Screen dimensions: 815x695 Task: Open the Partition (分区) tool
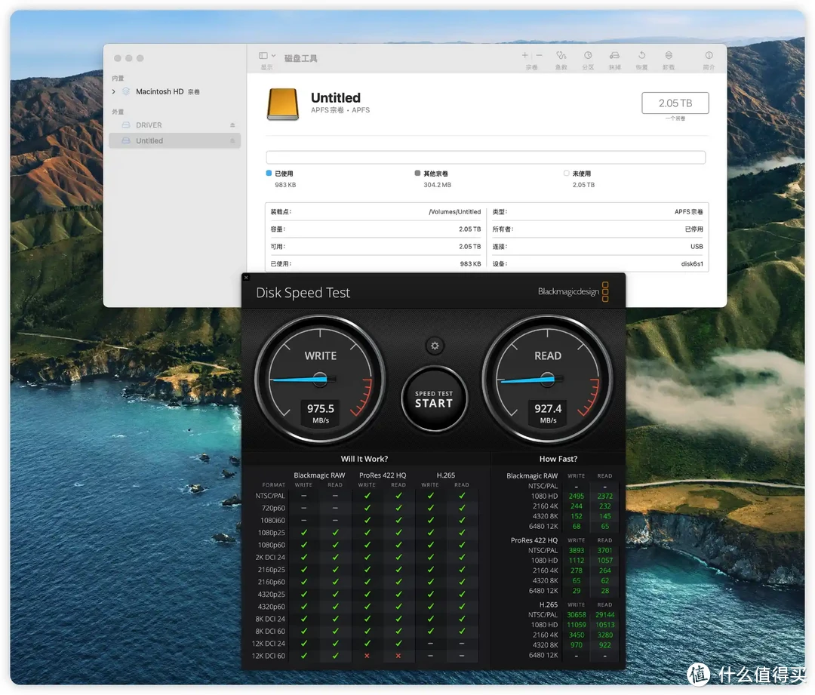pos(588,57)
